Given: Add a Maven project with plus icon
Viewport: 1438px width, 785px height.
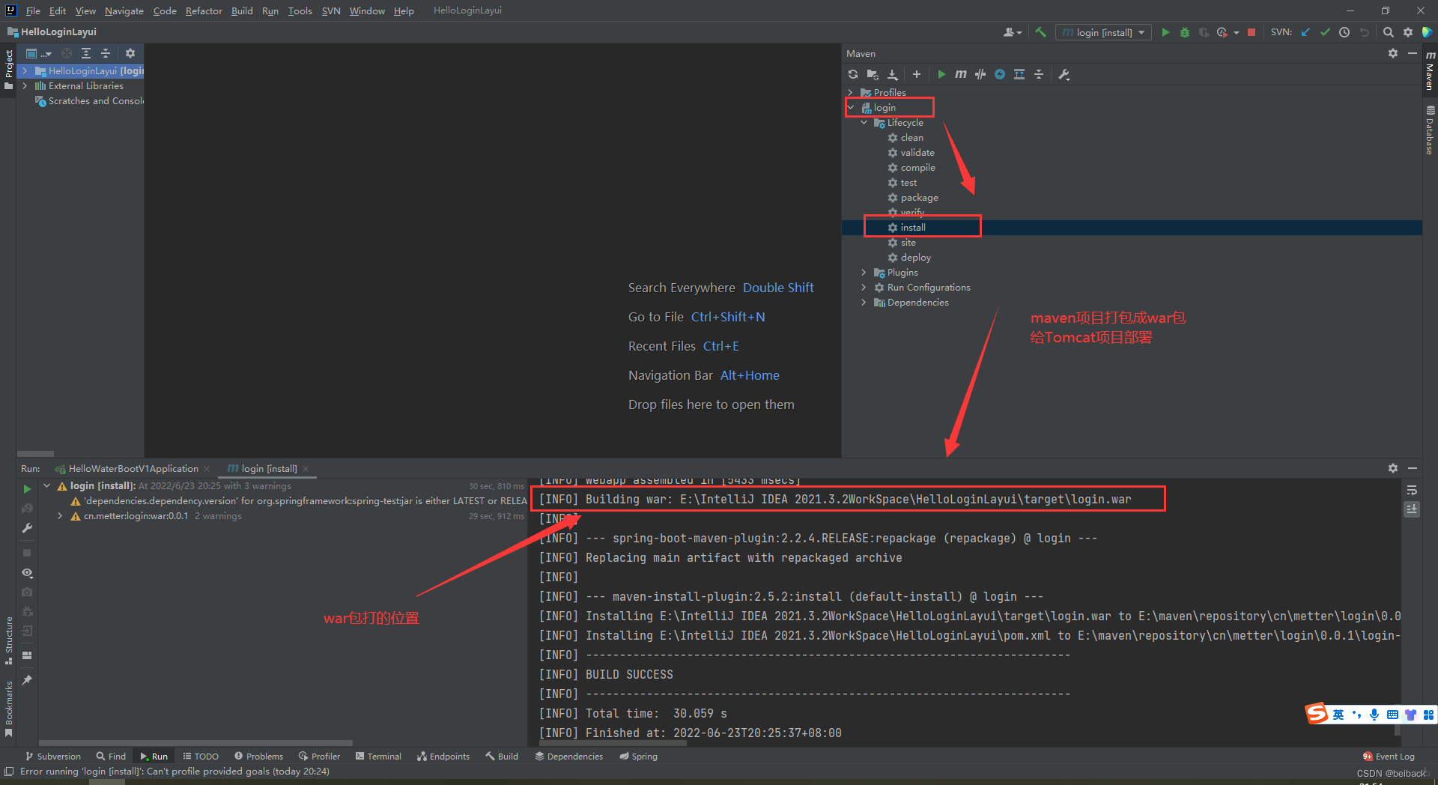Looking at the screenshot, I should (917, 74).
